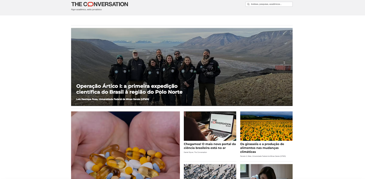
Task: Click author name Luiz Henrique Rosa
Action: 87,99
